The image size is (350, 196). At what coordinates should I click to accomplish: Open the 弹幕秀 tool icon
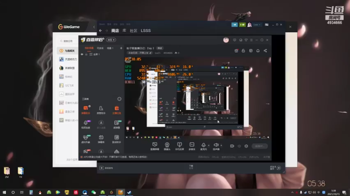click(101, 139)
